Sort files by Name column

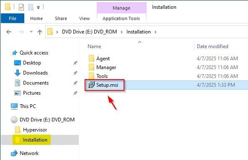point(94,46)
